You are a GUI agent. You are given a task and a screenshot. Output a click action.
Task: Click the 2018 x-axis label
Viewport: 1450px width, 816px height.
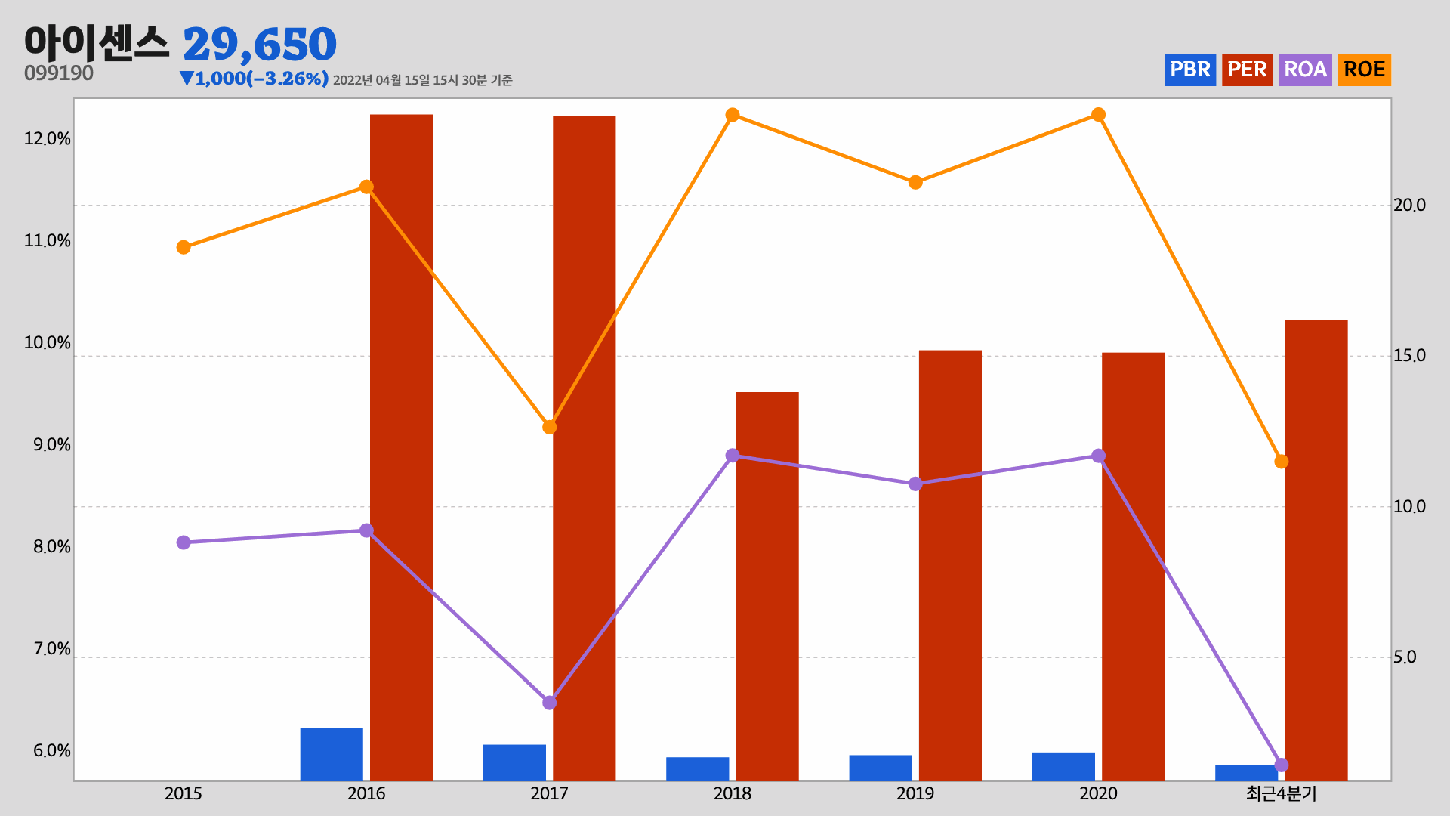click(x=733, y=793)
